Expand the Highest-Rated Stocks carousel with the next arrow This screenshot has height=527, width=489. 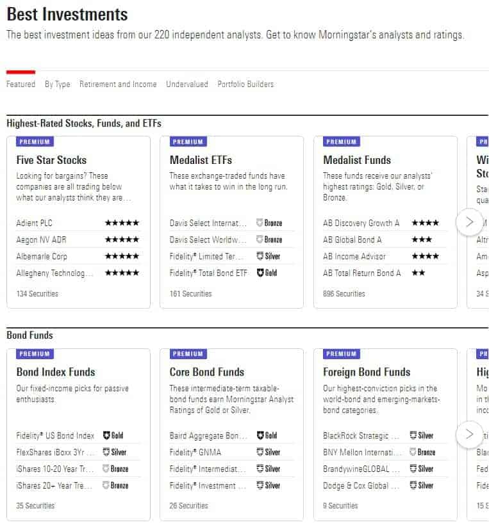470,221
